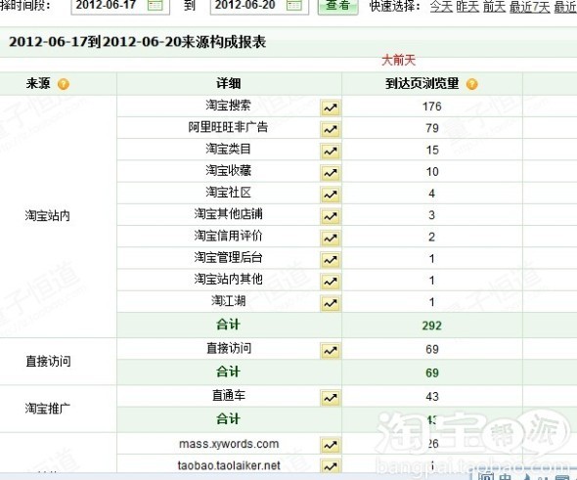Open trend chart for 淘宝类目 row
Screen dimensions: 577x480
point(331,152)
